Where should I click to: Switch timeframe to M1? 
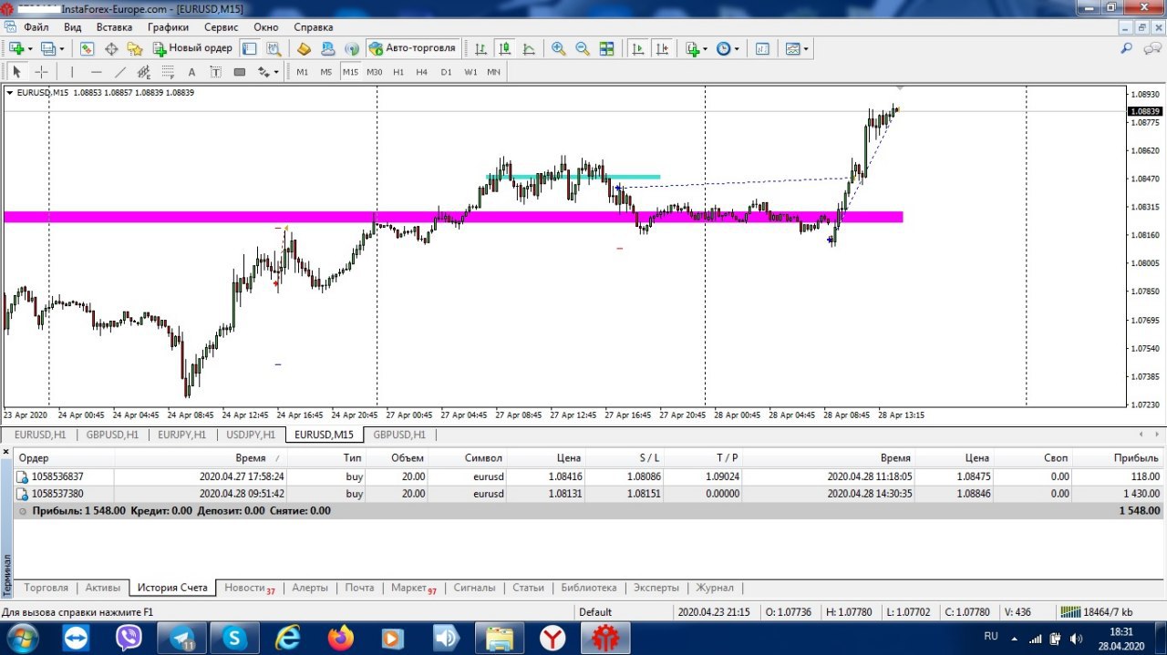coord(302,72)
